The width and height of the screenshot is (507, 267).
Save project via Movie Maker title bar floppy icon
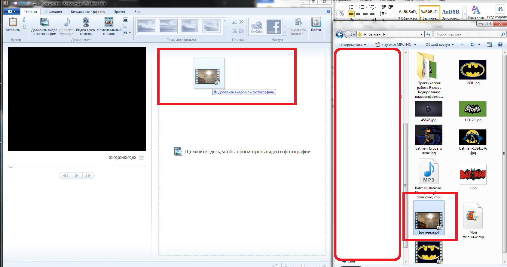(x=15, y=4)
